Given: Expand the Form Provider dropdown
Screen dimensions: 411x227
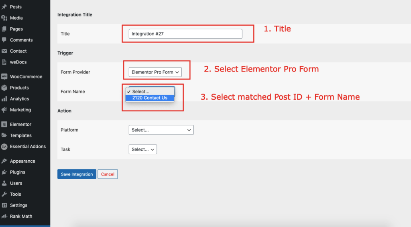Looking at the screenshot, I should coord(155,72).
